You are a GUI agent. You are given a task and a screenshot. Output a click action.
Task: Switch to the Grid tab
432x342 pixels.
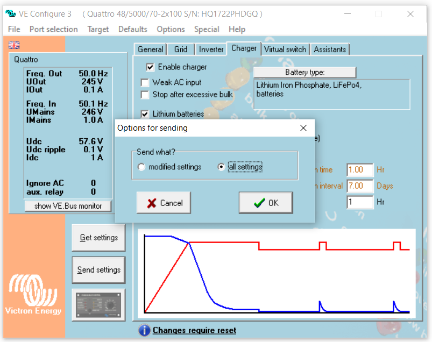coord(181,49)
